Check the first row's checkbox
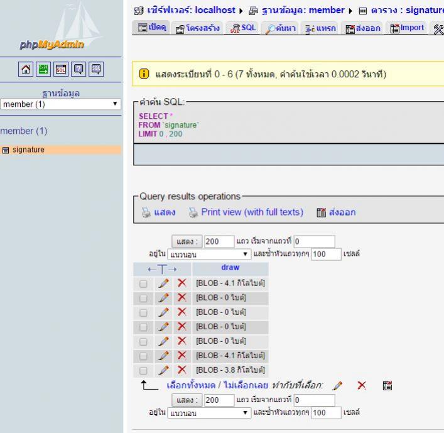This screenshot has width=444, height=433. pos(143,283)
